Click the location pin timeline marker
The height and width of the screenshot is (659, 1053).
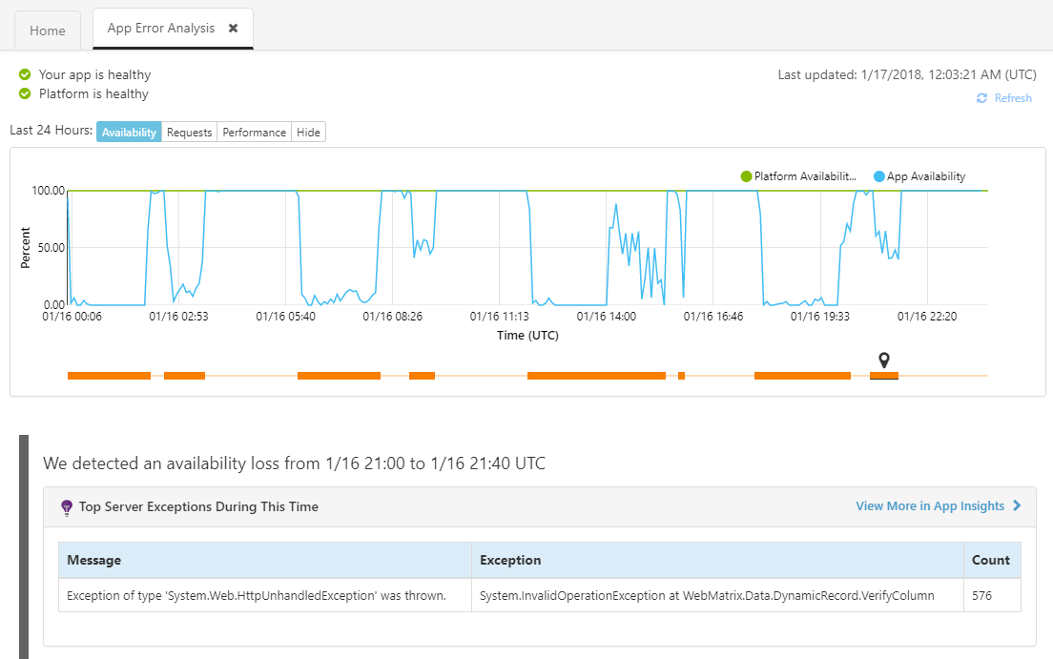[x=884, y=360]
